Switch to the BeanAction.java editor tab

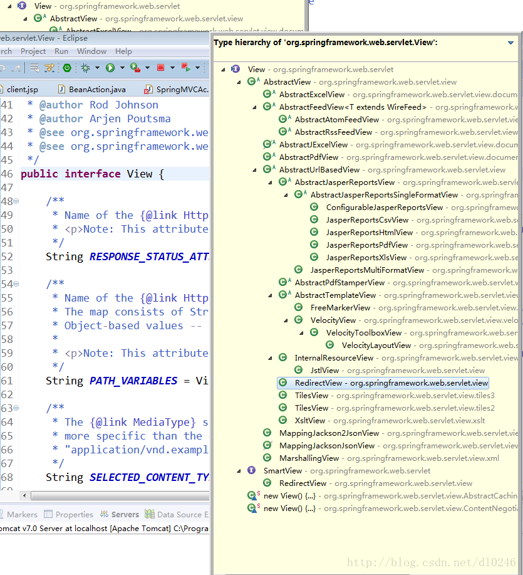pos(92,90)
